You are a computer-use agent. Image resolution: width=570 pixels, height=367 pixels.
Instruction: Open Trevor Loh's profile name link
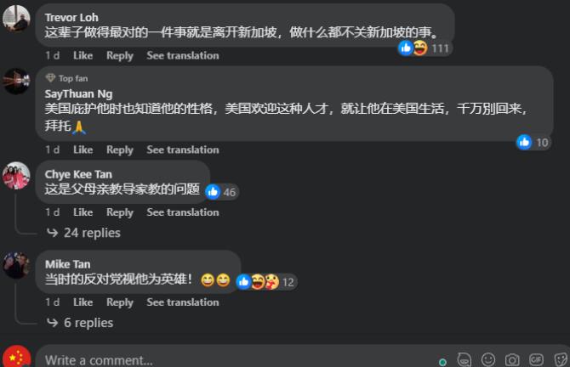point(71,18)
